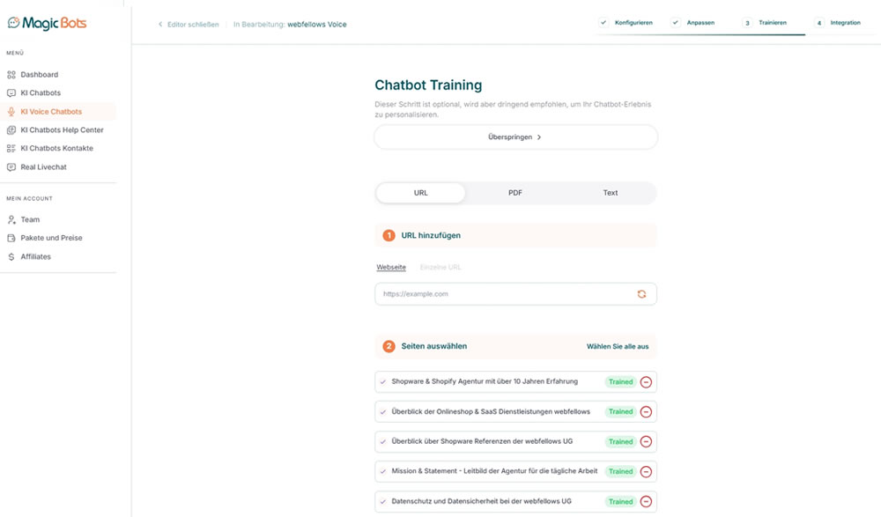This screenshot has height=517, width=881.
Task: Click the Pakete und Preise icon
Action: point(11,238)
